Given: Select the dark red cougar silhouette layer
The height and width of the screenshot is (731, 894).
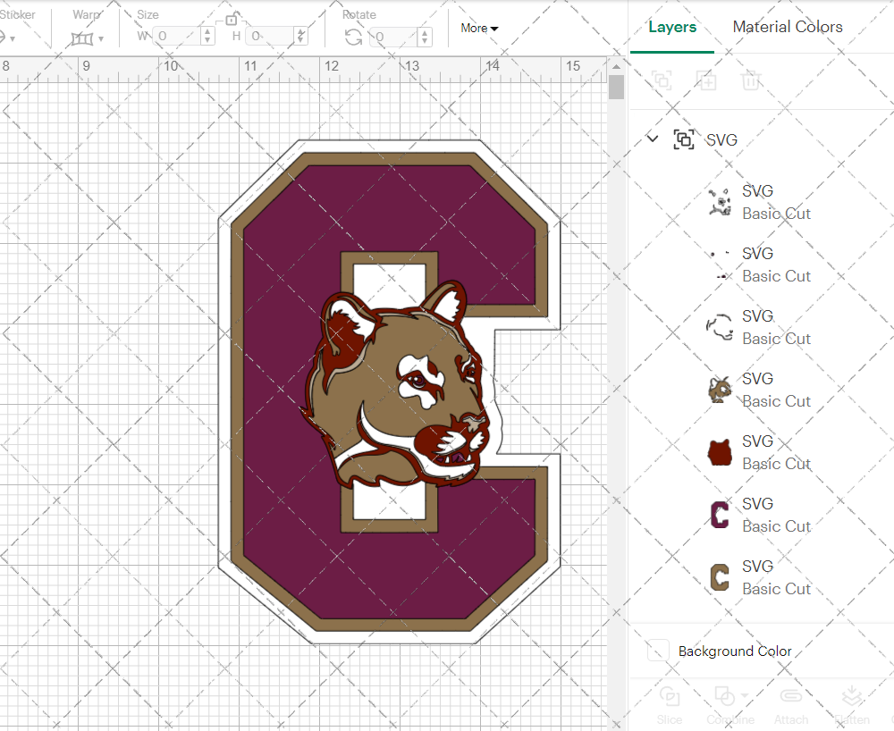Looking at the screenshot, I should (x=720, y=452).
